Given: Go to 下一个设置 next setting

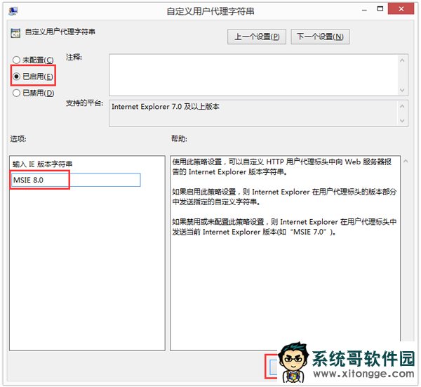Looking at the screenshot, I should (320, 37).
